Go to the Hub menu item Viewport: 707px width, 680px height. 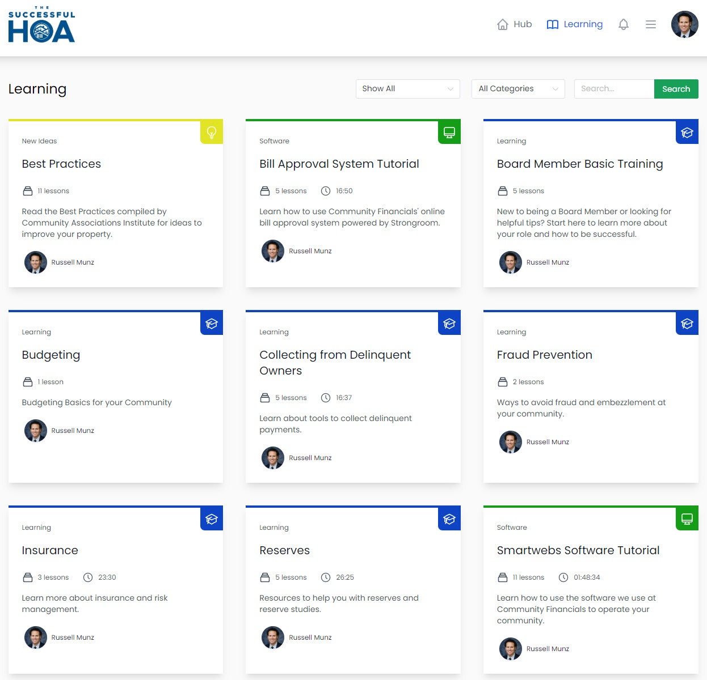515,24
